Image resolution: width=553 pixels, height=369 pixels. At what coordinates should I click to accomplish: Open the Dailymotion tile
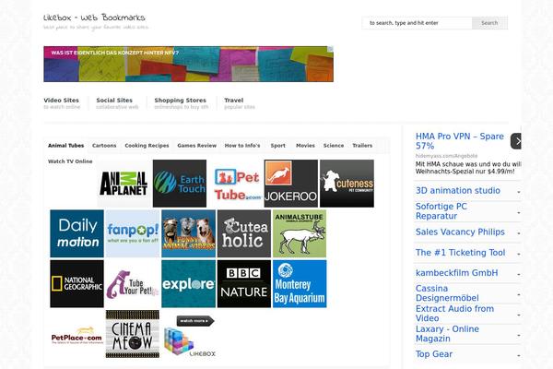(76, 233)
